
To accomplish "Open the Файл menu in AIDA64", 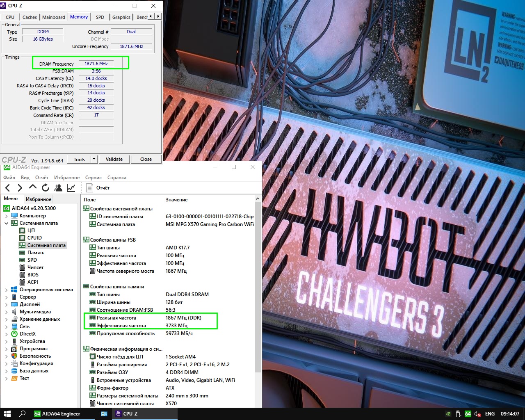I will click(x=9, y=178).
